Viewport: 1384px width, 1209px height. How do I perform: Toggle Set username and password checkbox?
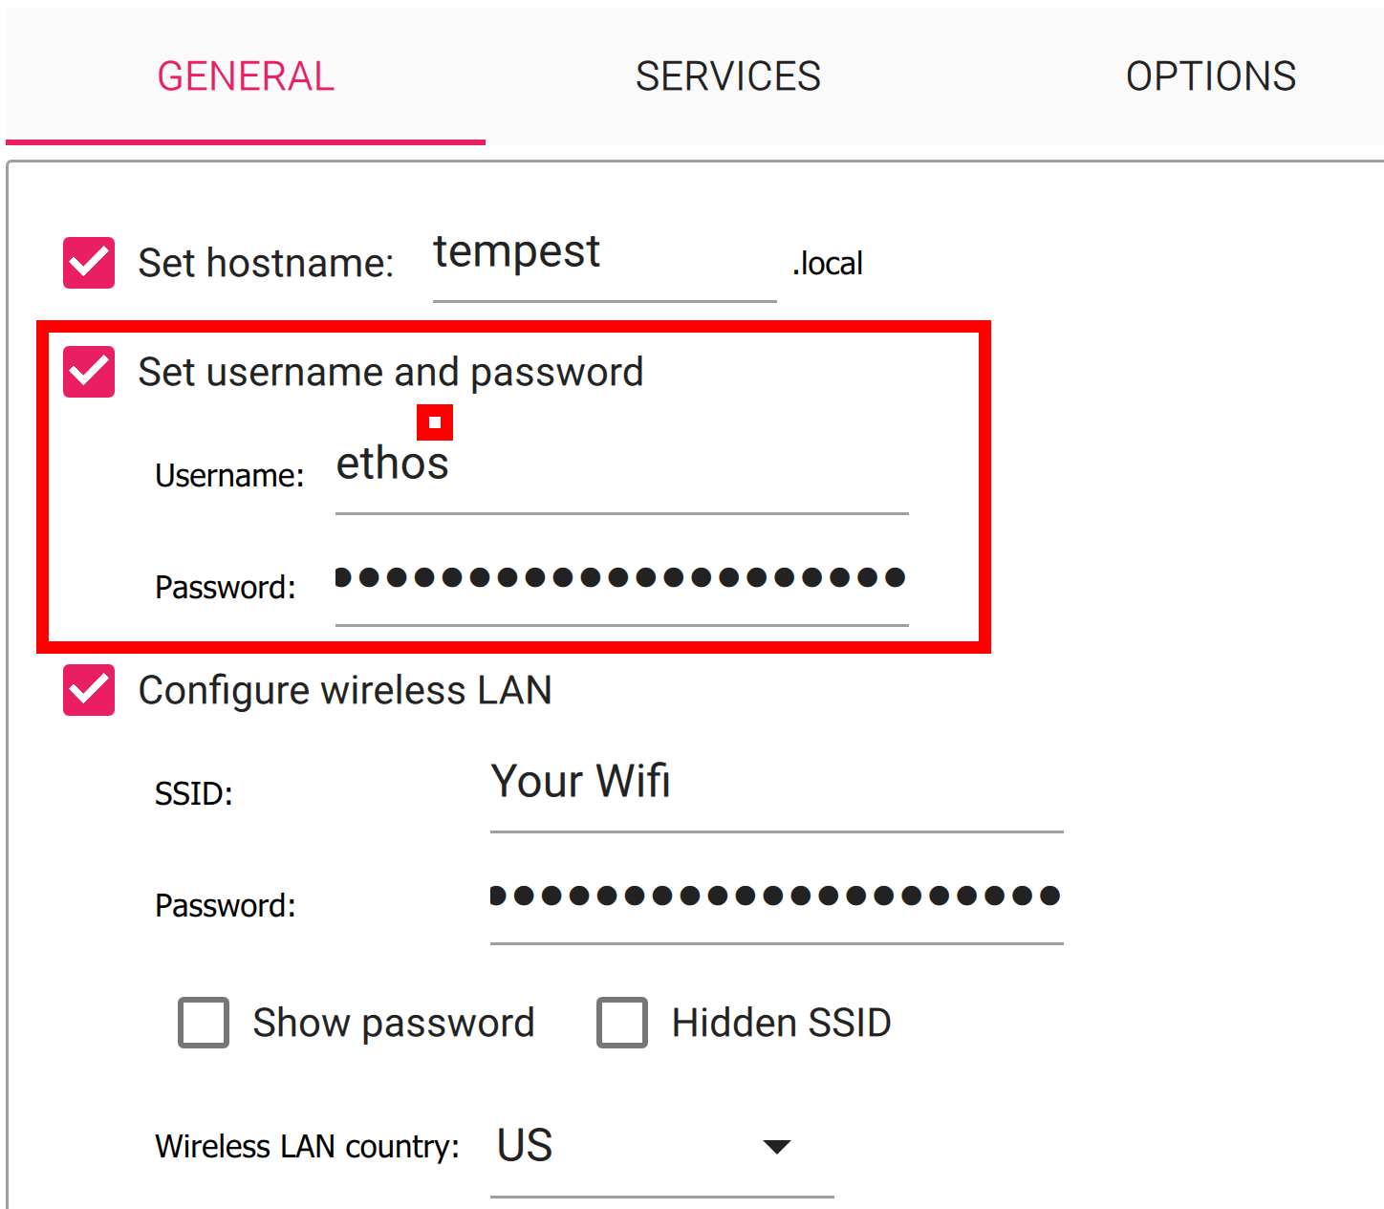pos(89,372)
